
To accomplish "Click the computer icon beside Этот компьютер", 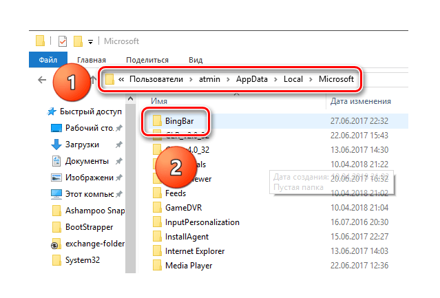I will click(x=56, y=194).
